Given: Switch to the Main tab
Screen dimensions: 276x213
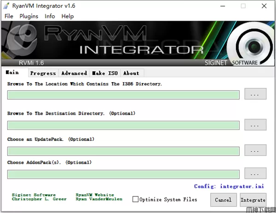Looking at the screenshot, I should pos(15,73).
